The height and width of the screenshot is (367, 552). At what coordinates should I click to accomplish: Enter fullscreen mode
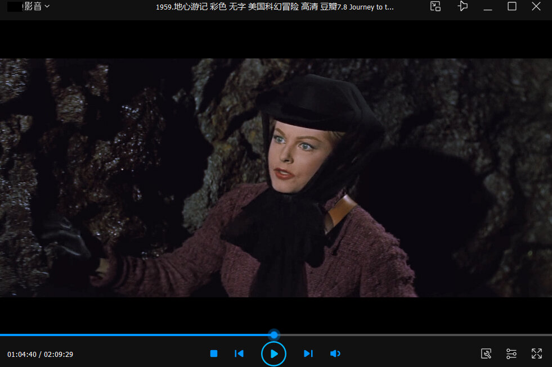(536, 354)
